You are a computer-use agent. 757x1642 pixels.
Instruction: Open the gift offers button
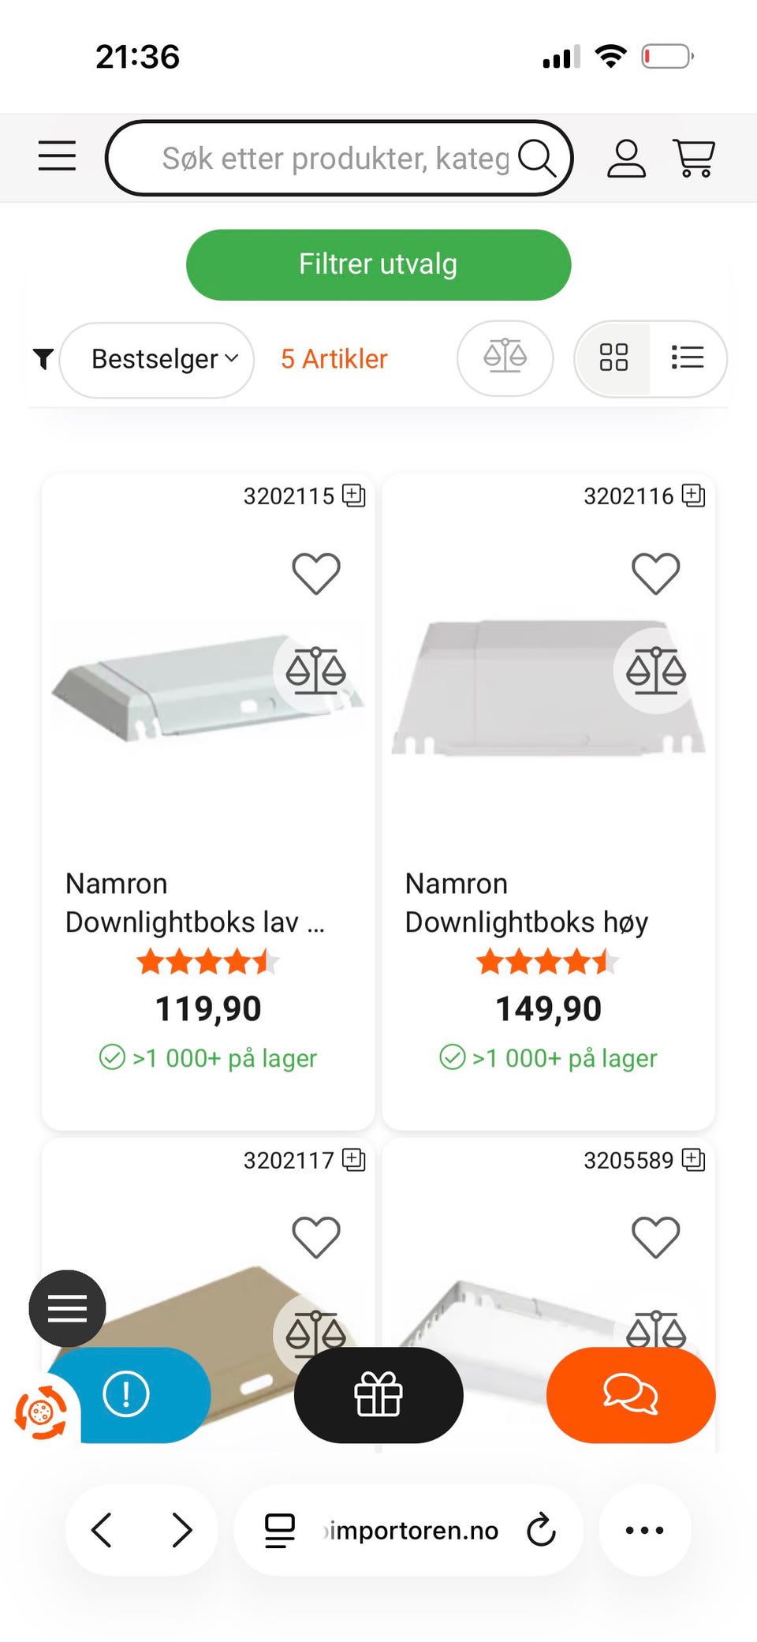pos(378,1395)
